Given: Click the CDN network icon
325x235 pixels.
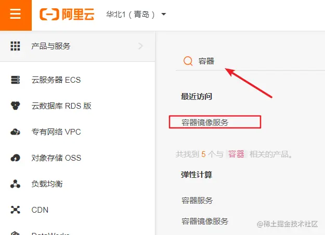Looking at the screenshot, I should pos(15,210).
